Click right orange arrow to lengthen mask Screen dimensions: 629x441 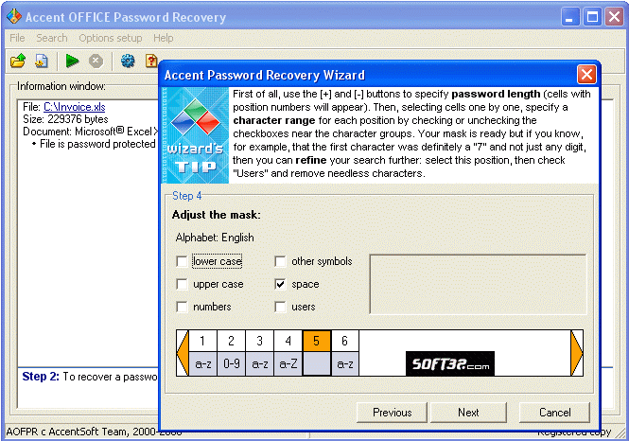[577, 353]
